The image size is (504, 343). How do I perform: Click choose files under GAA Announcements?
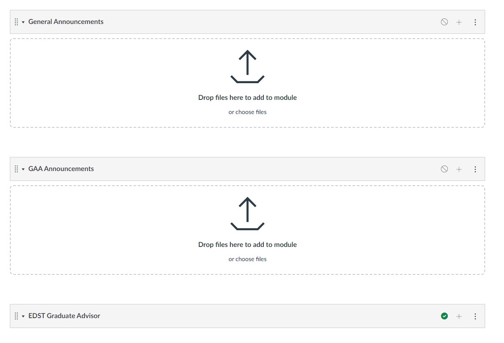click(247, 259)
